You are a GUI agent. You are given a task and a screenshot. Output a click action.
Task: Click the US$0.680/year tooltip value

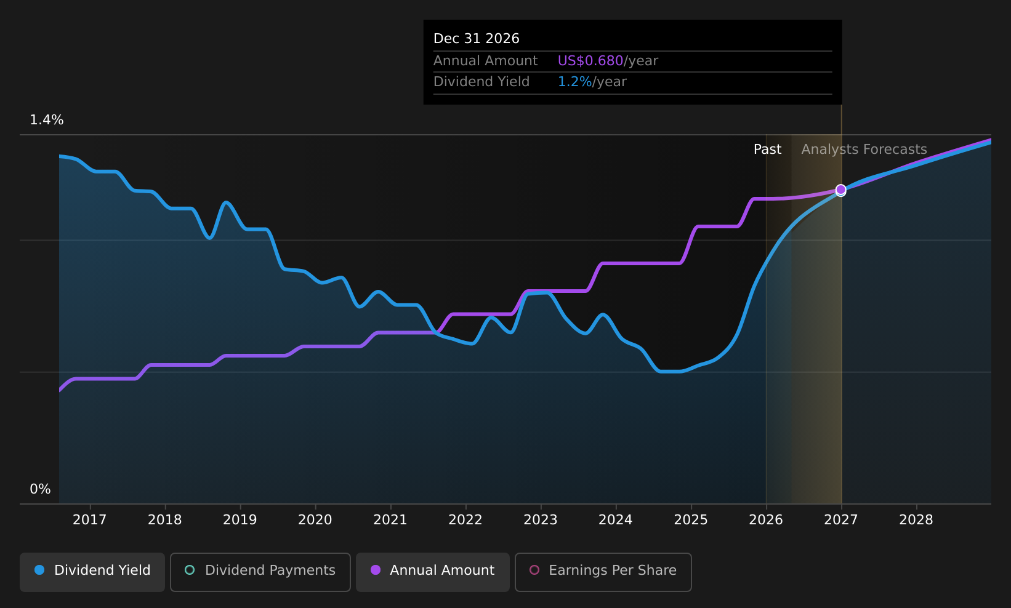click(608, 61)
